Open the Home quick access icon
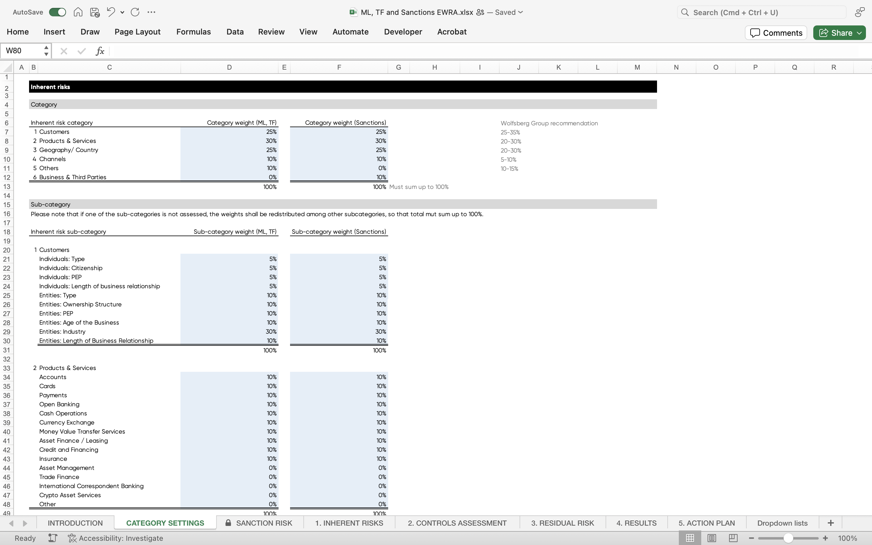The width and height of the screenshot is (872, 545). point(78,12)
